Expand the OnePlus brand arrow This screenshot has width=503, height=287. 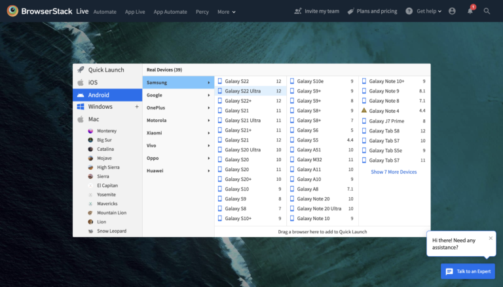point(208,108)
